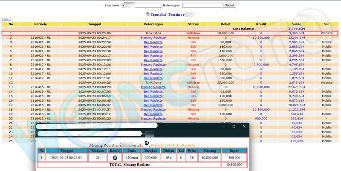Click the 10,800,000 kredit value in row 2

(261, 37)
